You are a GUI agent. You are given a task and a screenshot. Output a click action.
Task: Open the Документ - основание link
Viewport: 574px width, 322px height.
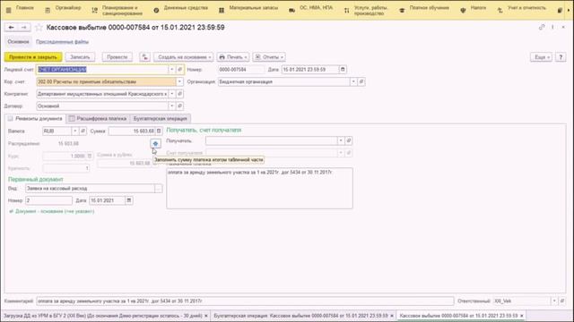coord(55,211)
